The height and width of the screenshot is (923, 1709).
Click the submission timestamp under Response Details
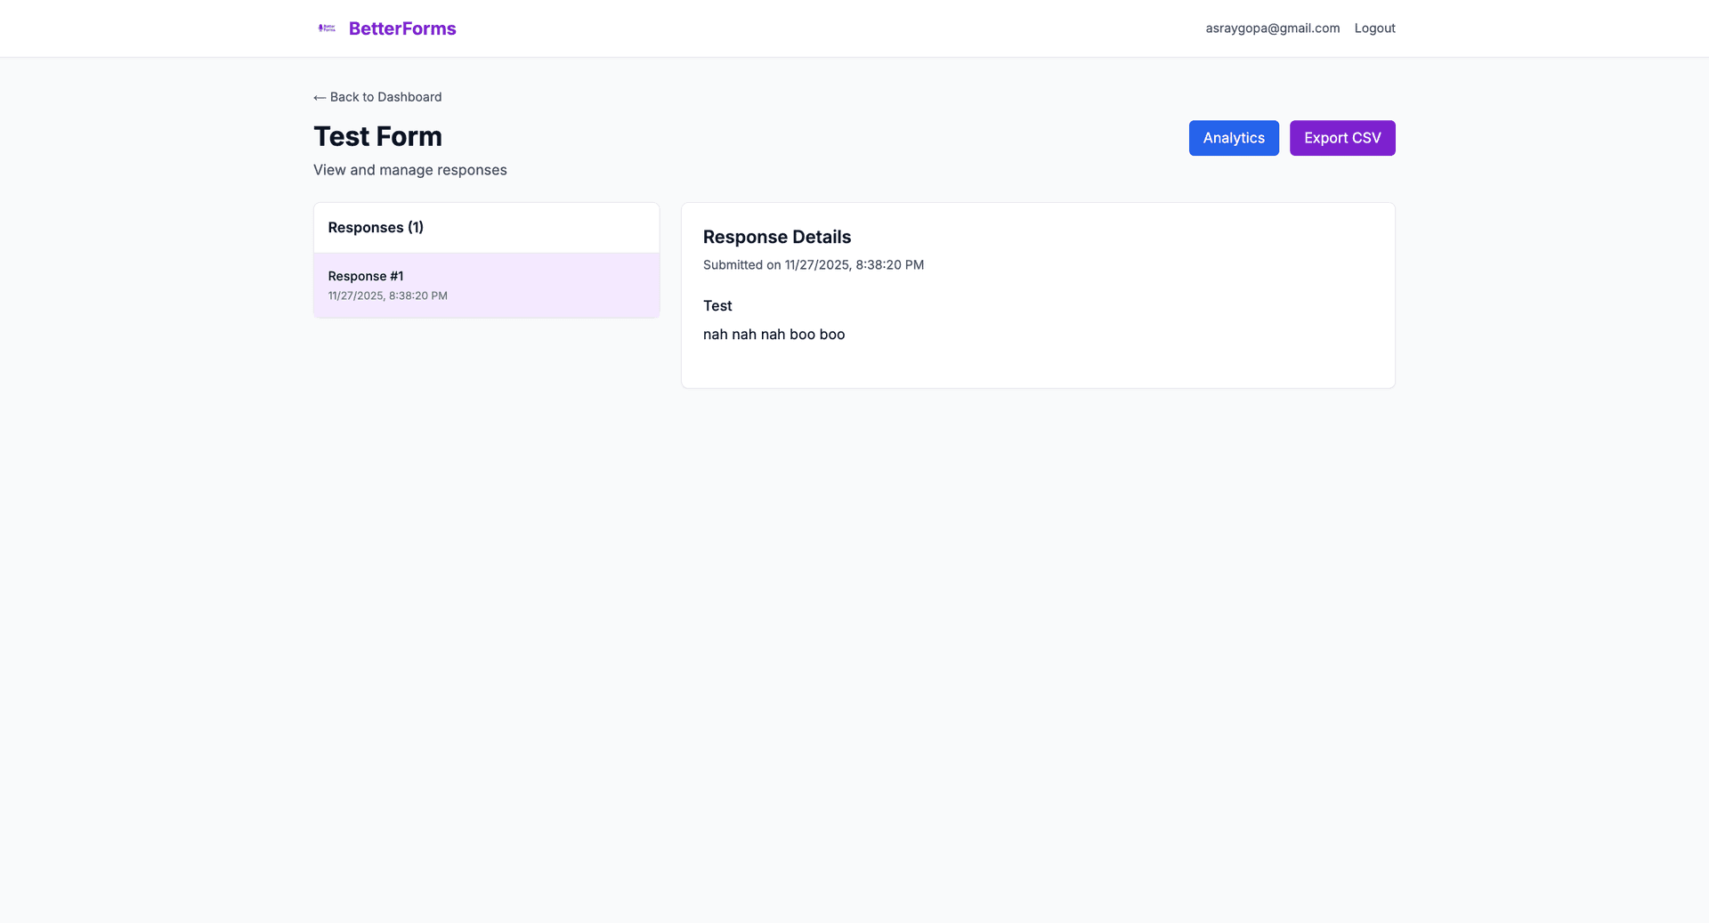point(813,264)
